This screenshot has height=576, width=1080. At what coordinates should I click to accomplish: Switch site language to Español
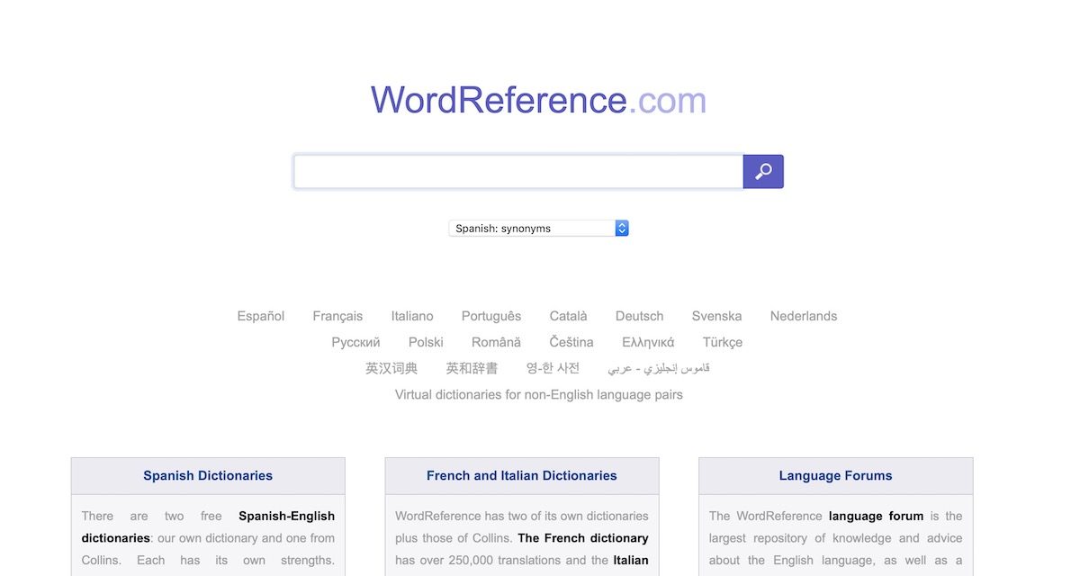(x=261, y=316)
